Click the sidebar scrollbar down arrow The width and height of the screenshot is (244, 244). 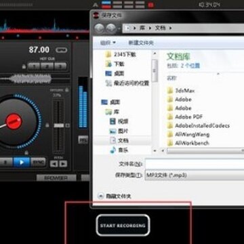pyautogui.click(x=155, y=150)
